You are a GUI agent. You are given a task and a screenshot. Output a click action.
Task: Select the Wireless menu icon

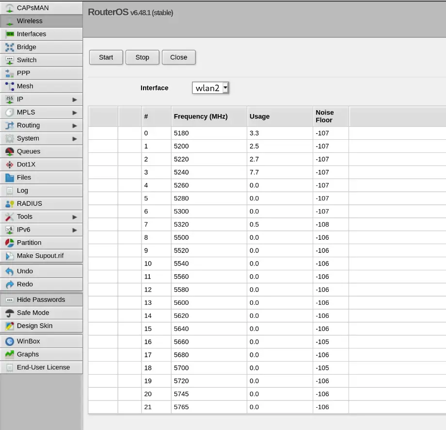coord(10,21)
